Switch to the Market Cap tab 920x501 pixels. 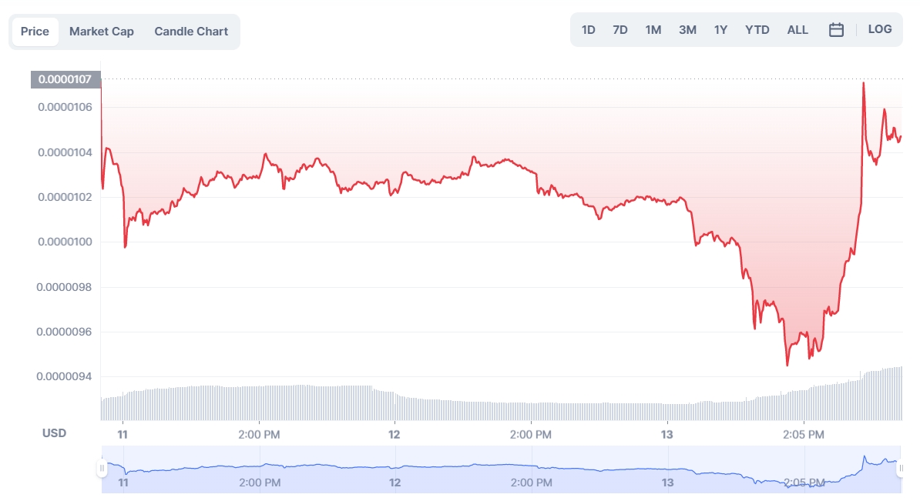coord(102,32)
